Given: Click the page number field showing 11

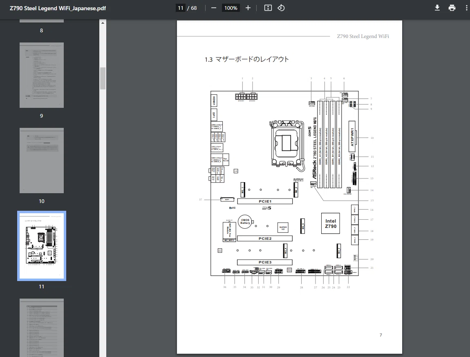Looking at the screenshot, I should pyautogui.click(x=181, y=8).
